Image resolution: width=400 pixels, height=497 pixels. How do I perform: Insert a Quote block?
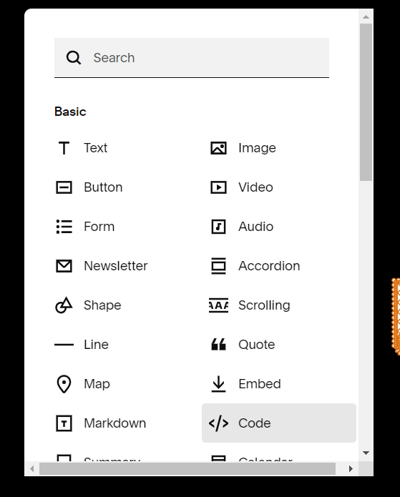pos(243,345)
